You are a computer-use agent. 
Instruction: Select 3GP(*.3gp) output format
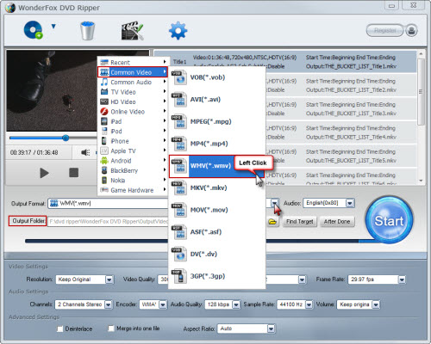216,276
